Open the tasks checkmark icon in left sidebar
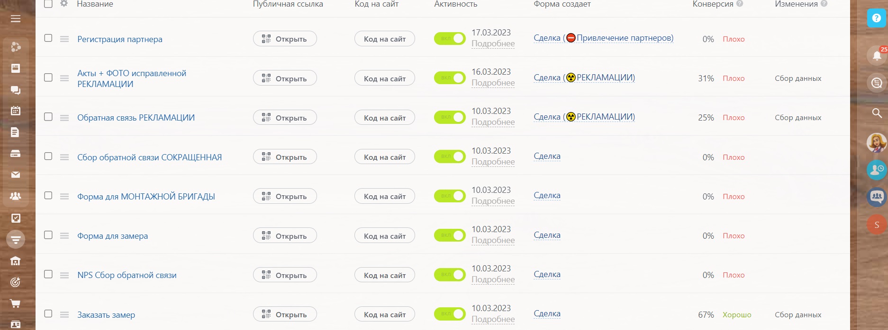Image resolution: width=888 pixels, height=330 pixels. coord(16,218)
